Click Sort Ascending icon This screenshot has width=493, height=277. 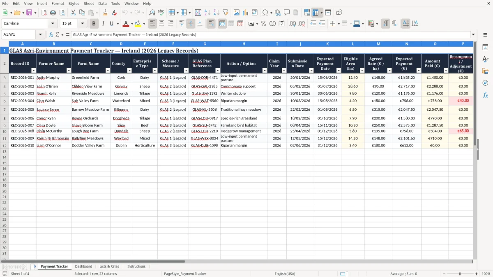tap(207, 13)
